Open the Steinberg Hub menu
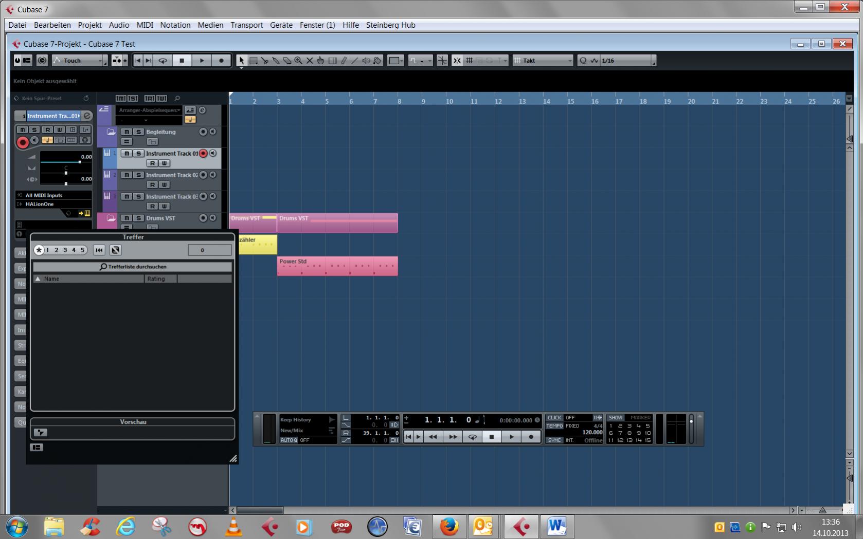This screenshot has width=863, height=539. (391, 25)
